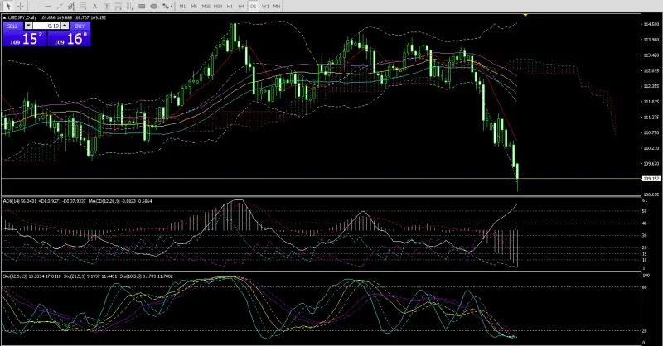Select the horizontal line tool
Screen dimensions: 663x346
point(48,6)
